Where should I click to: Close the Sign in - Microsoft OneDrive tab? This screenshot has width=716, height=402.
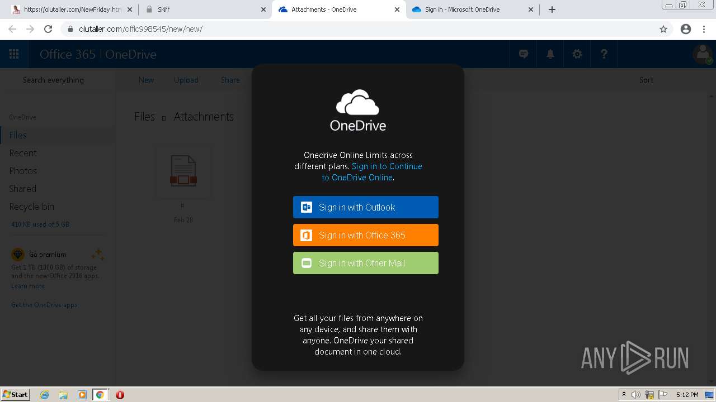pyautogui.click(x=531, y=9)
